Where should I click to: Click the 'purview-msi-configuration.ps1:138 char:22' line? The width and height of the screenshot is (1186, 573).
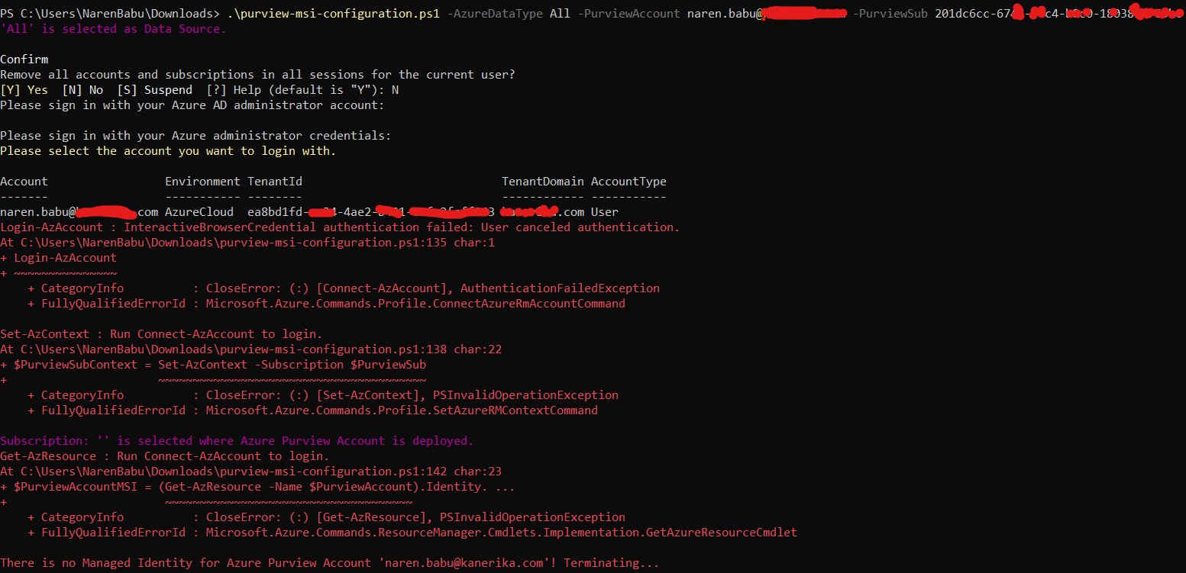(x=251, y=349)
